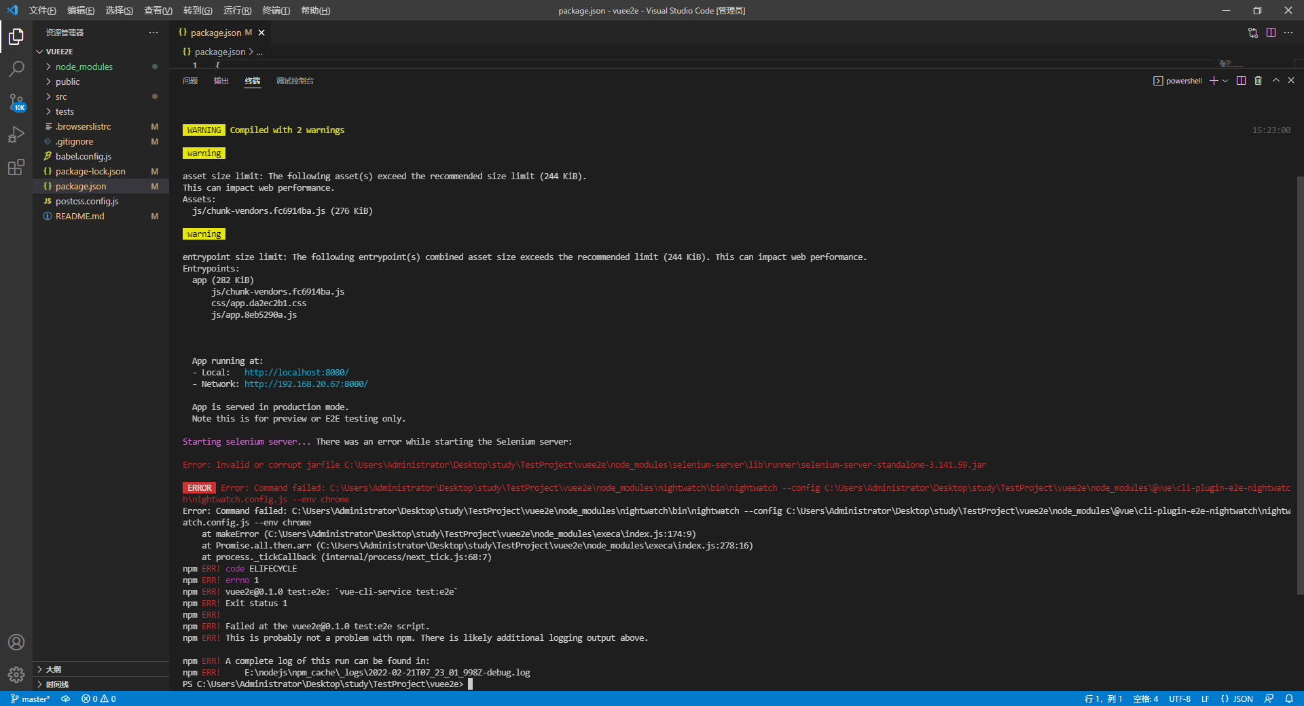This screenshot has height=706, width=1304.
Task: Maximize the panel with the up chevron
Action: click(1276, 80)
